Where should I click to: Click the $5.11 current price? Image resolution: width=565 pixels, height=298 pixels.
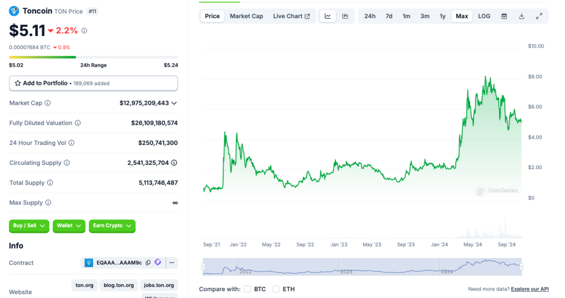click(27, 31)
